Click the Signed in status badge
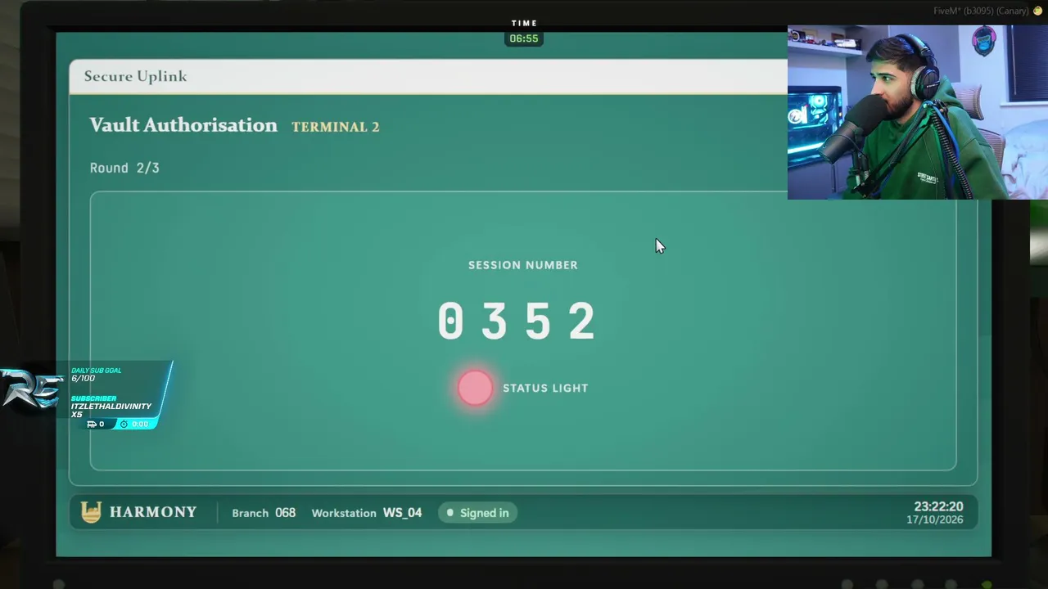The image size is (1048, 589). (x=477, y=513)
